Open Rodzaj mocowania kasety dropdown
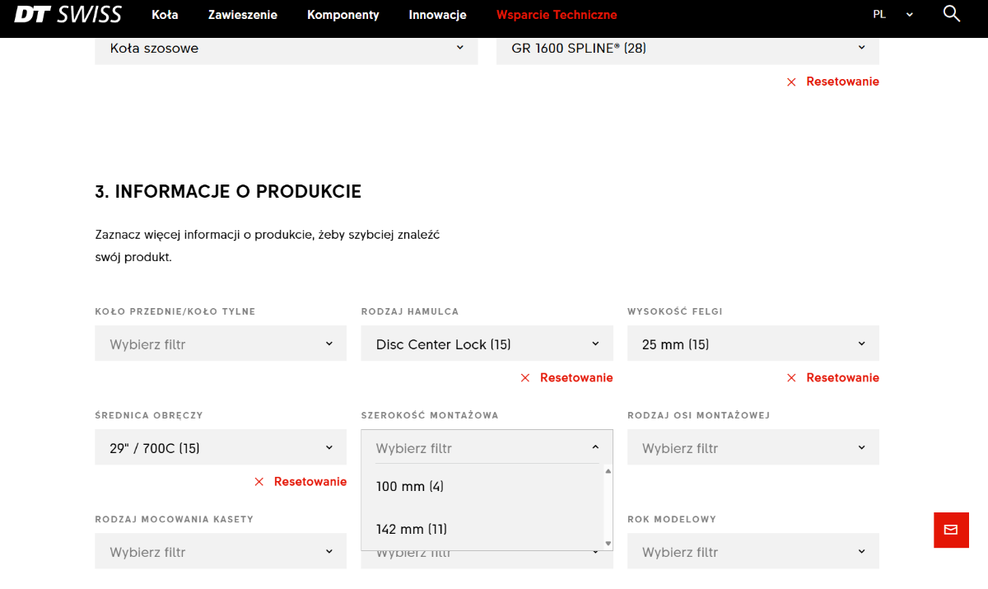 coord(221,552)
